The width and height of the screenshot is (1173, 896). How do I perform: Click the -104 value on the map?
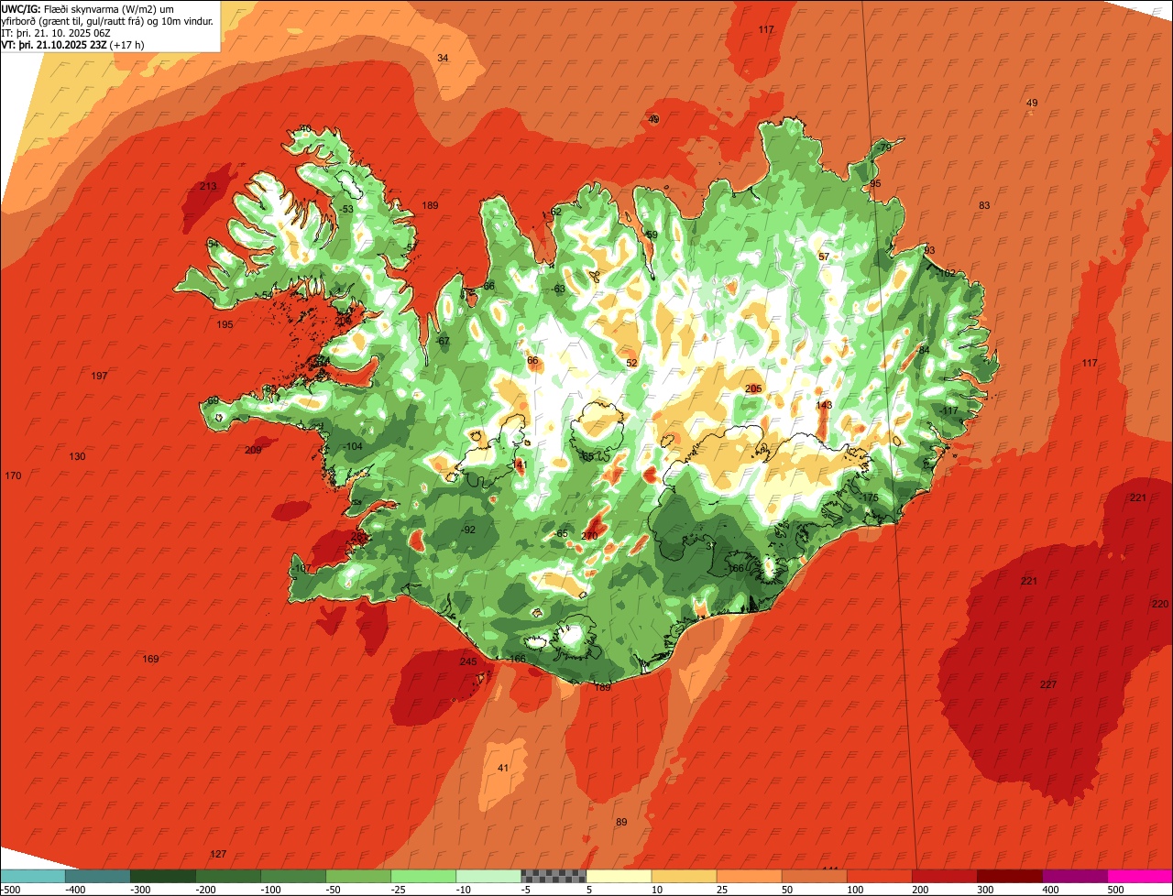[x=352, y=446]
